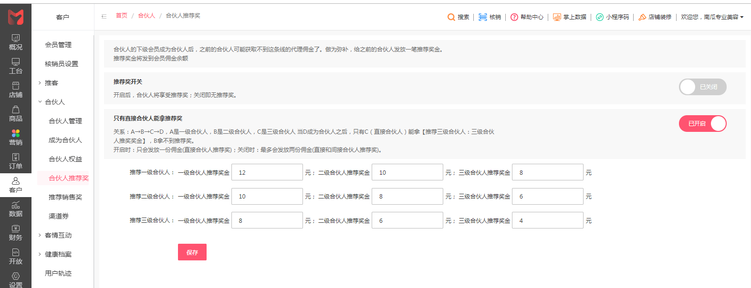Open the 工台 workbench sidebar icon
This screenshot has height=288, width=751.
pyautogui.click(x=16, y=66)
